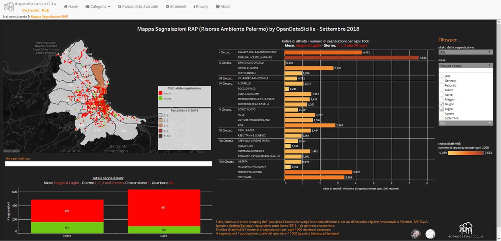Open the stato della segnalazione dropdown
Image resolution: width=501 pixels, height=241 pixels.
466,52
